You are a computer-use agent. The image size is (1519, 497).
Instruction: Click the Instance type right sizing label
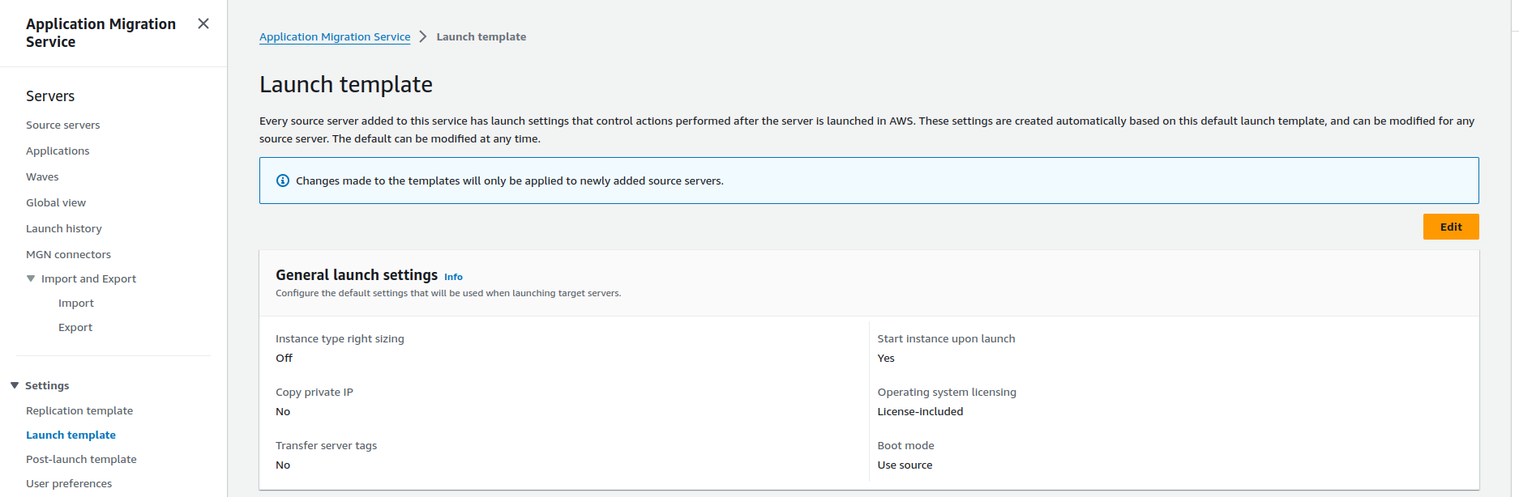[340, 338]
